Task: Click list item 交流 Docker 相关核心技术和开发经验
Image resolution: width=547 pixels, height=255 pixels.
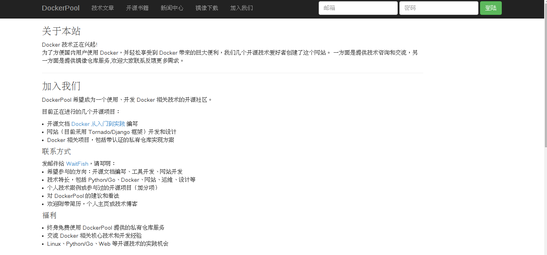Action: tap(94, 236)
